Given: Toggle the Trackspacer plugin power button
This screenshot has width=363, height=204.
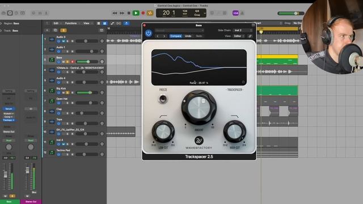Looking at the screenshot, I should click(x=149, y=33).
